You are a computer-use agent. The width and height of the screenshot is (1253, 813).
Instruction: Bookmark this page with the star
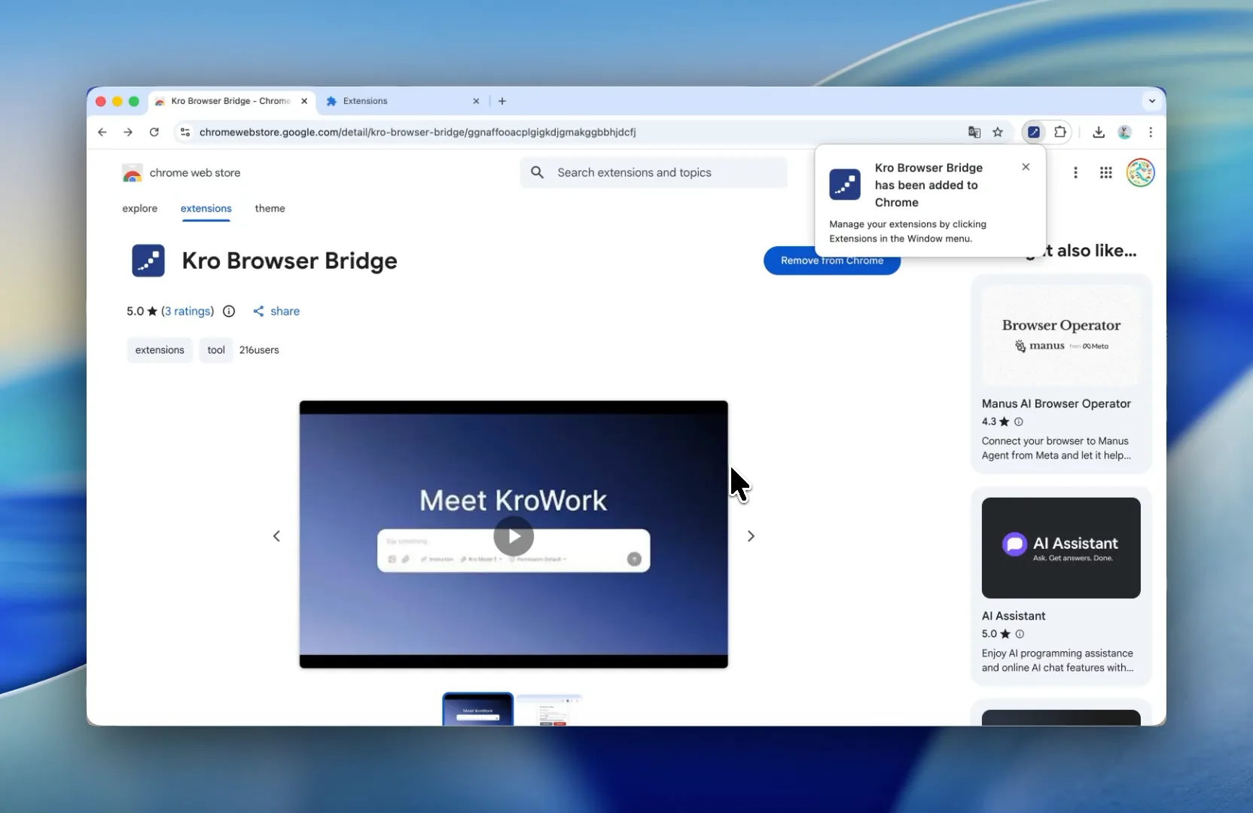[998, 132]
